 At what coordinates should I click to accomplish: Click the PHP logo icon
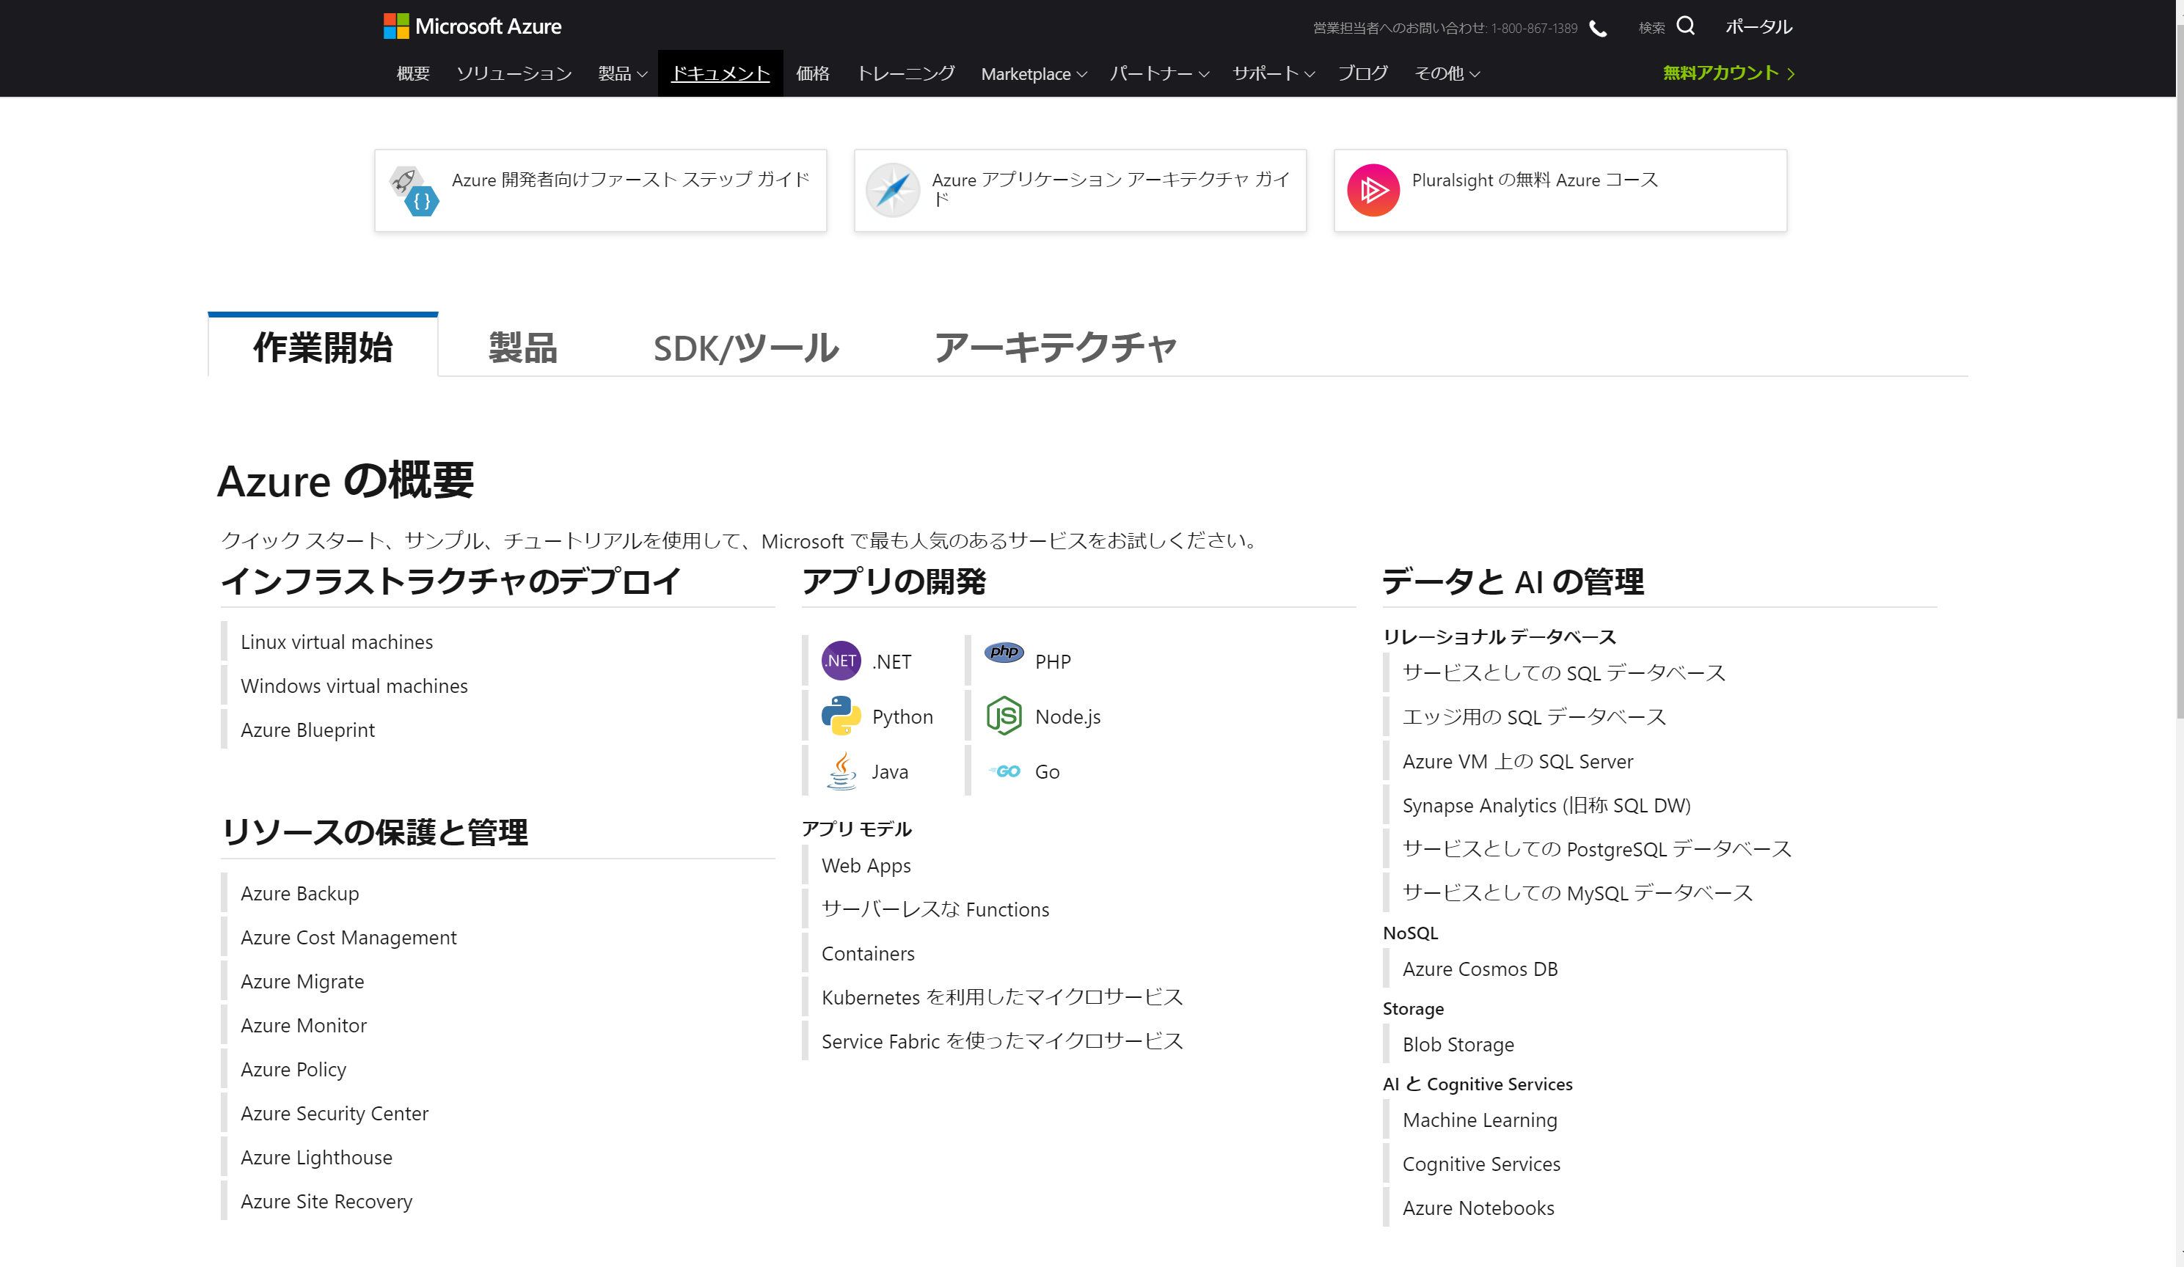click(x=1004, y=652)
